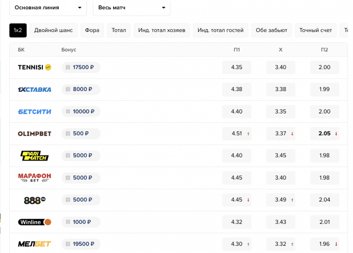Screen dimensions: 353x253
Task: Click the Winline logo
Action: [x=34, y=222]
